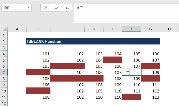179x106 pixels.
Task: Select column F header
Action: point(132,29)
